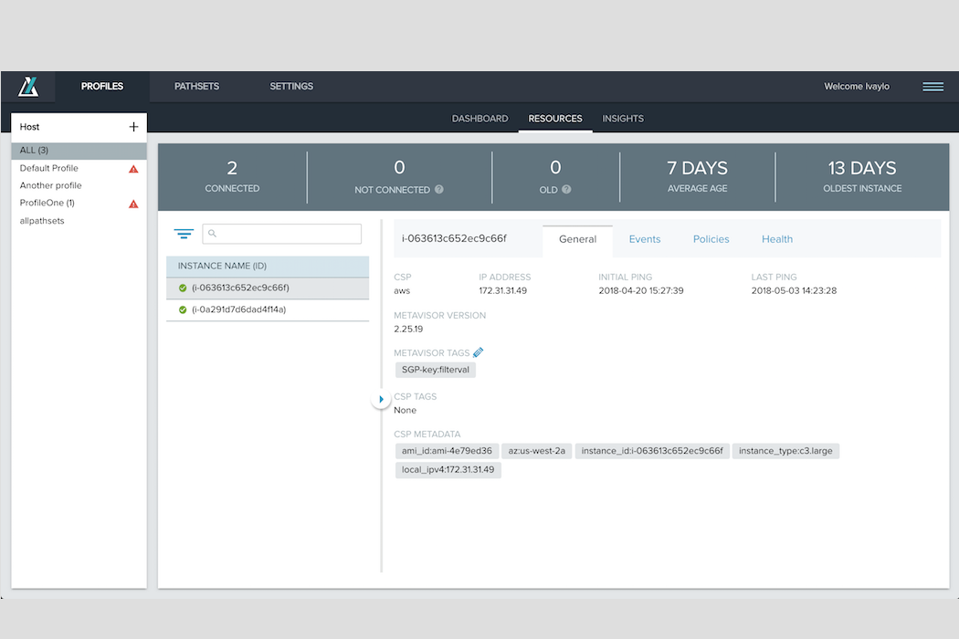
Task: Collapse the instance list with the arrow handle
Action: tap(381, 400)
